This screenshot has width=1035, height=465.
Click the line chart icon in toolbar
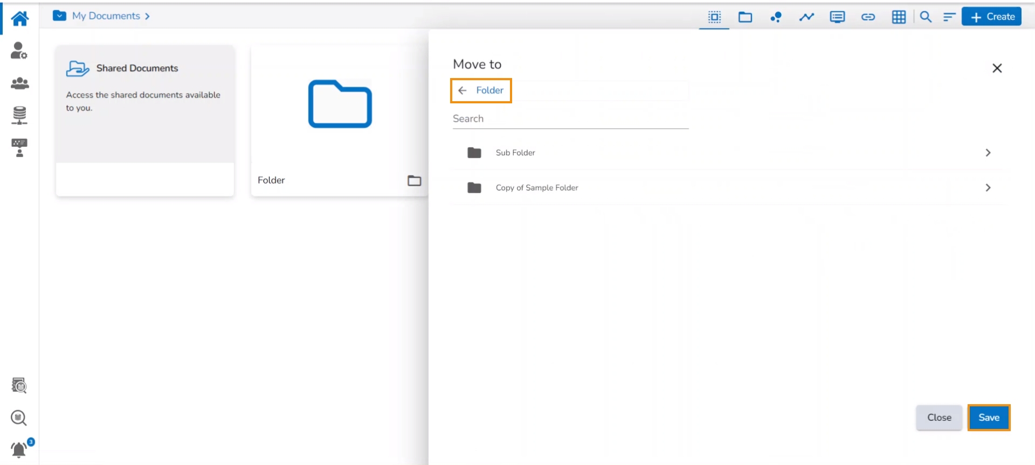(806, 17)
